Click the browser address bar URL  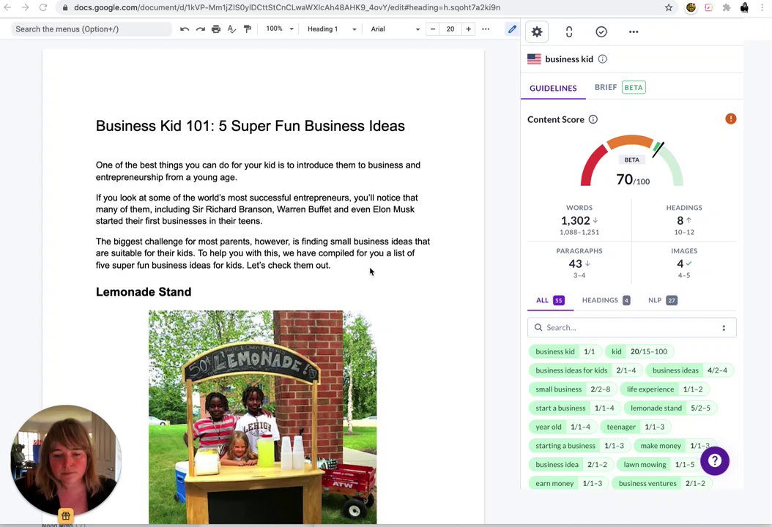(287, 7)
